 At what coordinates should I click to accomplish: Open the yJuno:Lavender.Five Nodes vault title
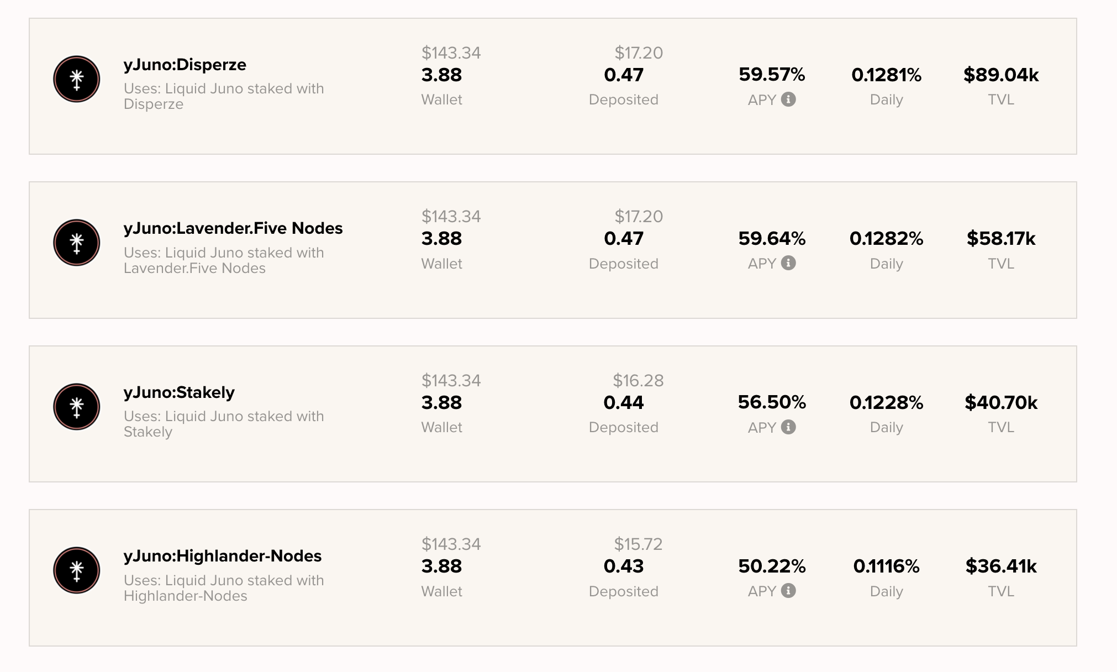click(x=233, y=228)
